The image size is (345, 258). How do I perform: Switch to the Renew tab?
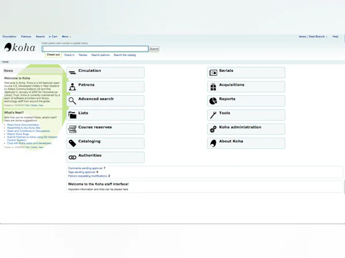[x=83, y=55]
